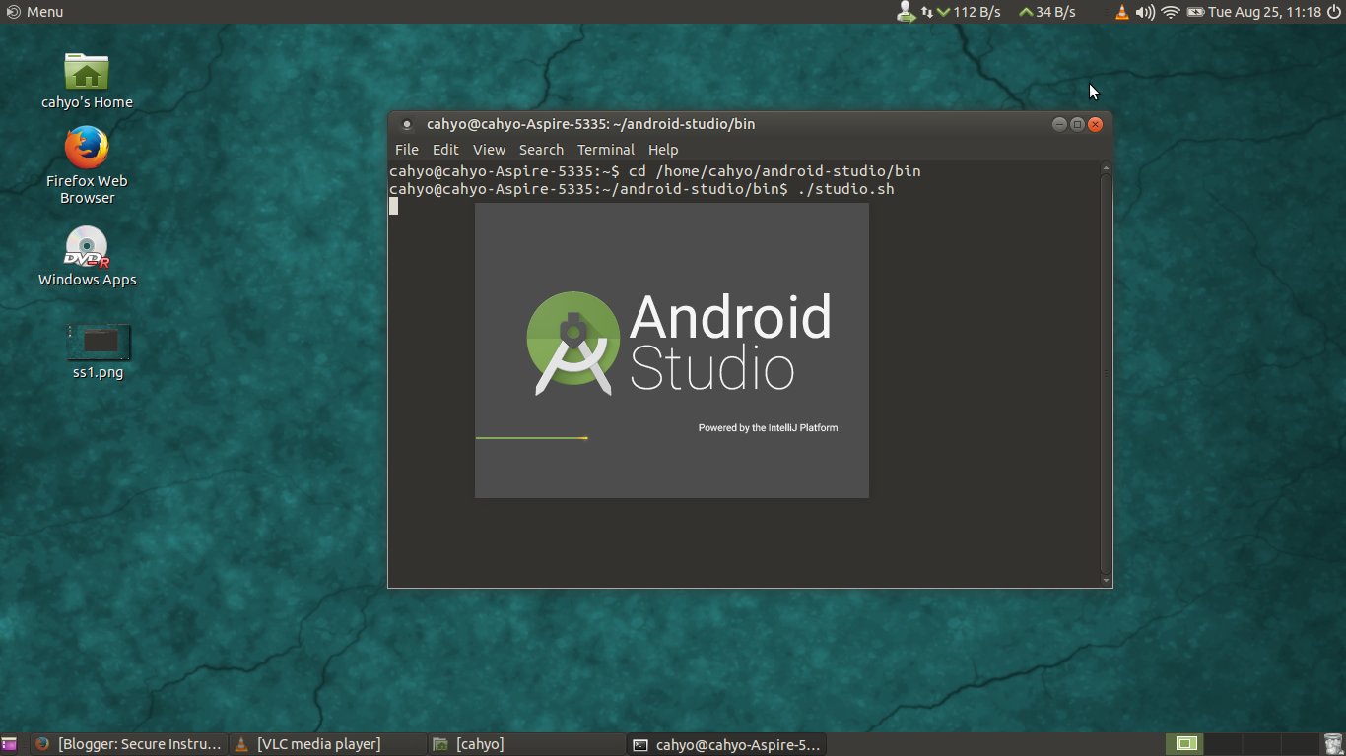Open the terminal Search menu
This screenshot has height=756, width=1346.
point(541,150)
